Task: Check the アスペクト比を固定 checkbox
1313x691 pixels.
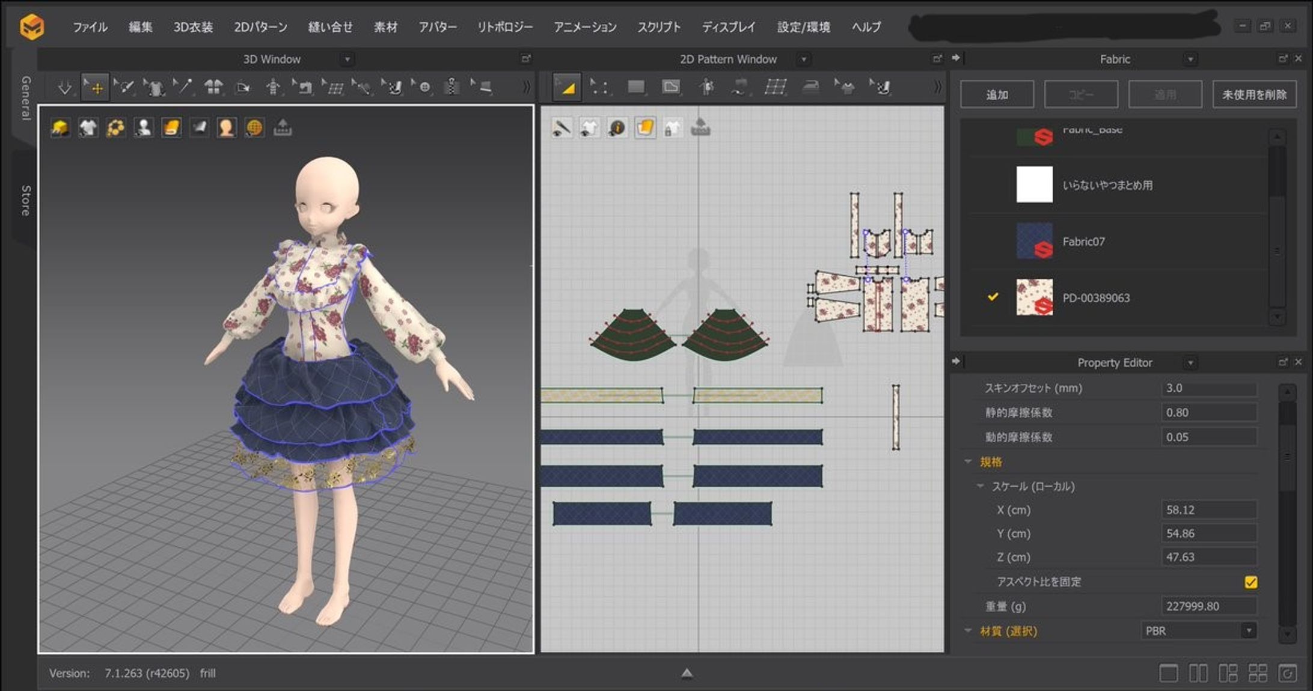Action: 1250,582
